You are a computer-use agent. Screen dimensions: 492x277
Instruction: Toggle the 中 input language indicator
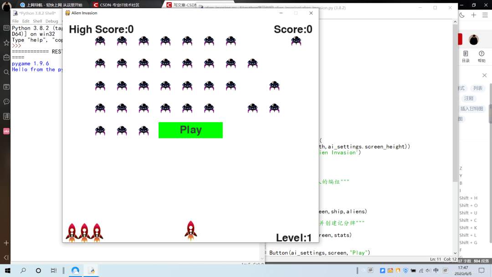436,271
